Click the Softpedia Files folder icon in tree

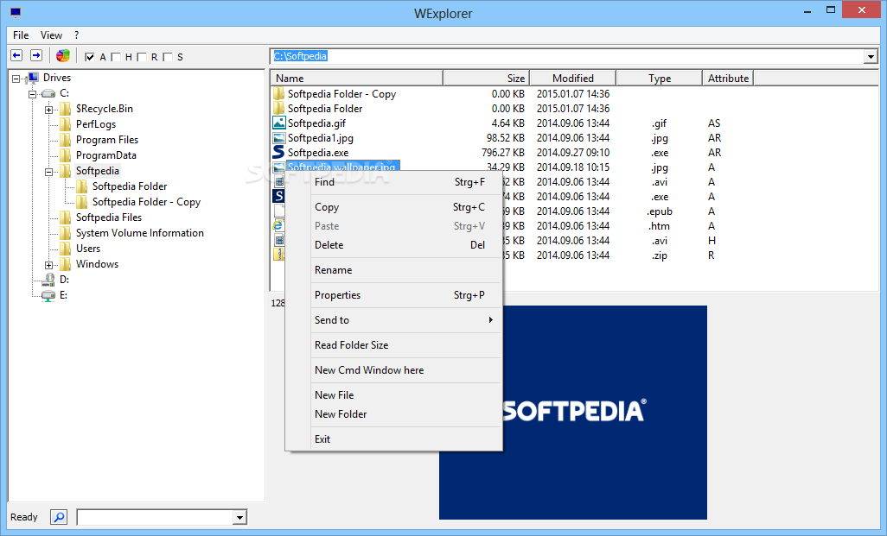pos(66,218)
